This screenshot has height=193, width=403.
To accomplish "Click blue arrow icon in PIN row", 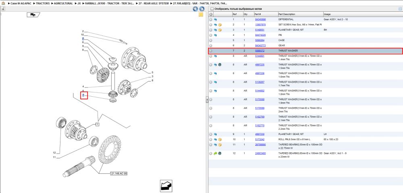I will (215, 35).
